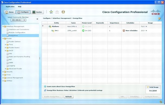Collapse the Router tree node

(3, 39)
